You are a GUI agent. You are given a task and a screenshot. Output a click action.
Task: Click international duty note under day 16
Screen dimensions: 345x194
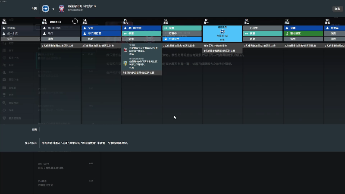coord(179,46)
